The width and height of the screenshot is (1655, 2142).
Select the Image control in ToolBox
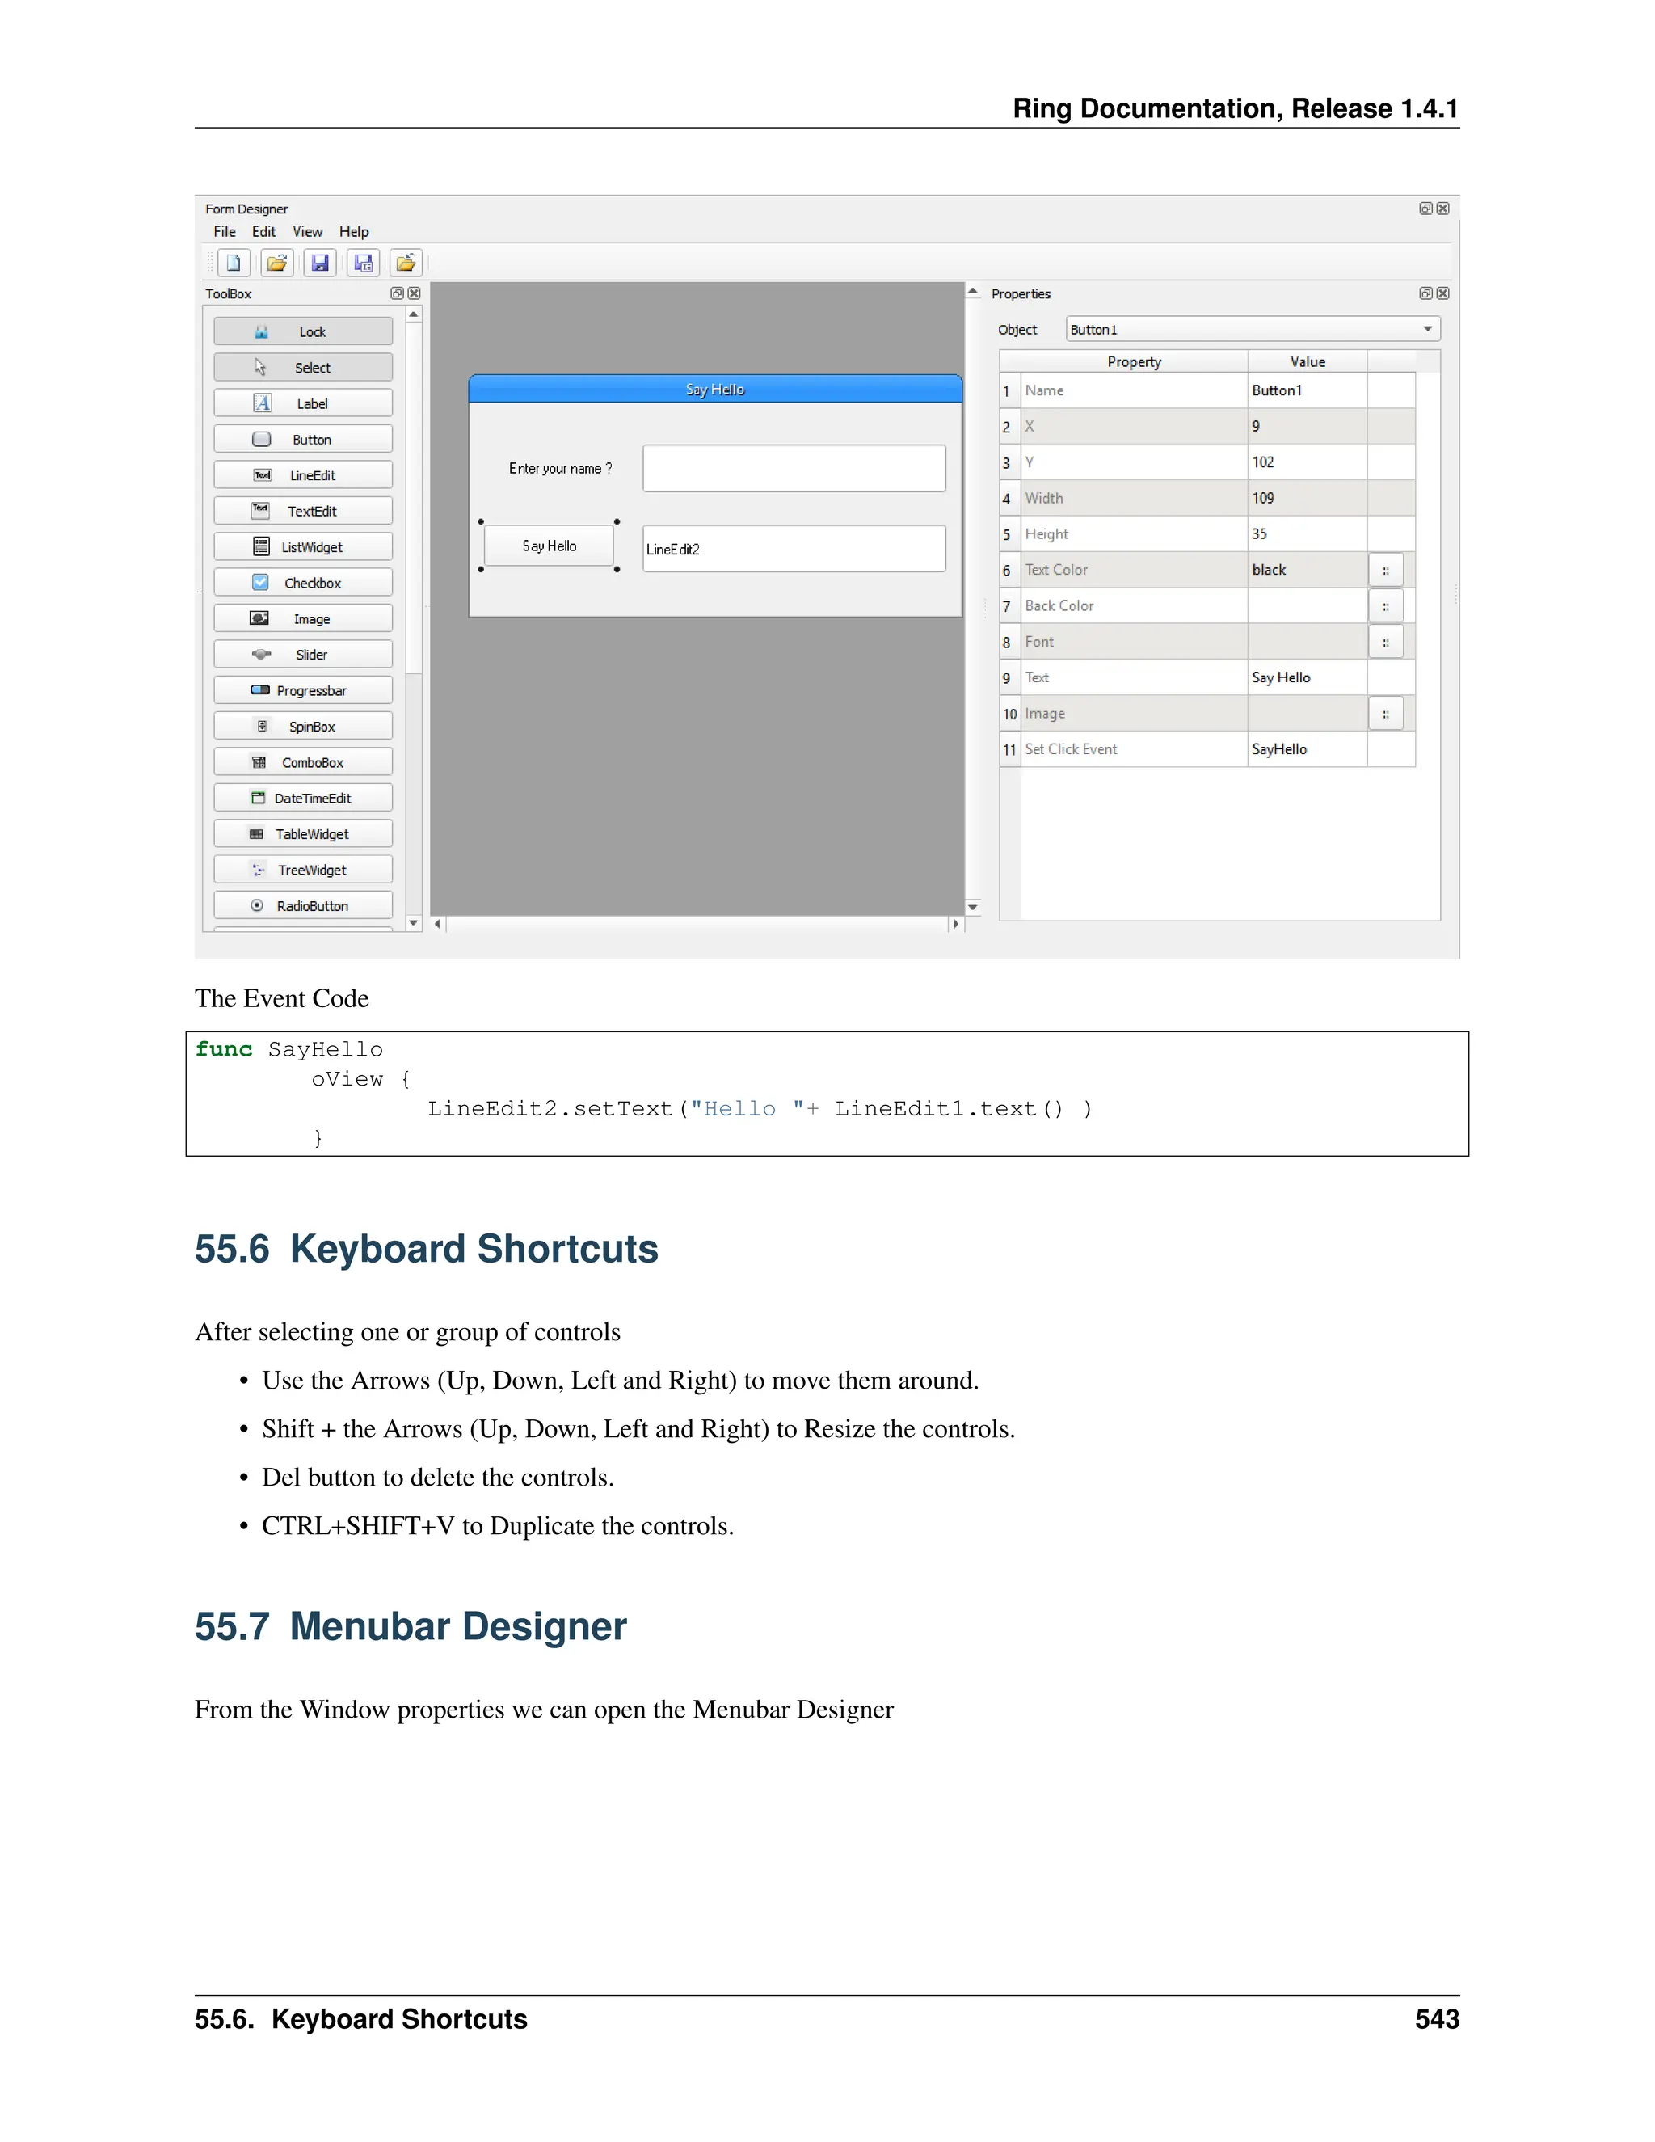point(303,619)
